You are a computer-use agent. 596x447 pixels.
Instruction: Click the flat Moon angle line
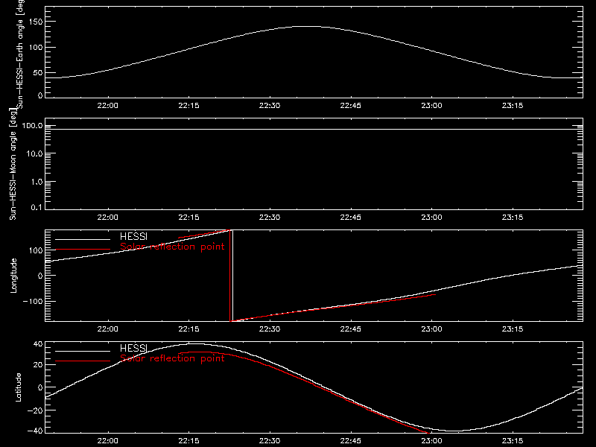pos(314,129)
